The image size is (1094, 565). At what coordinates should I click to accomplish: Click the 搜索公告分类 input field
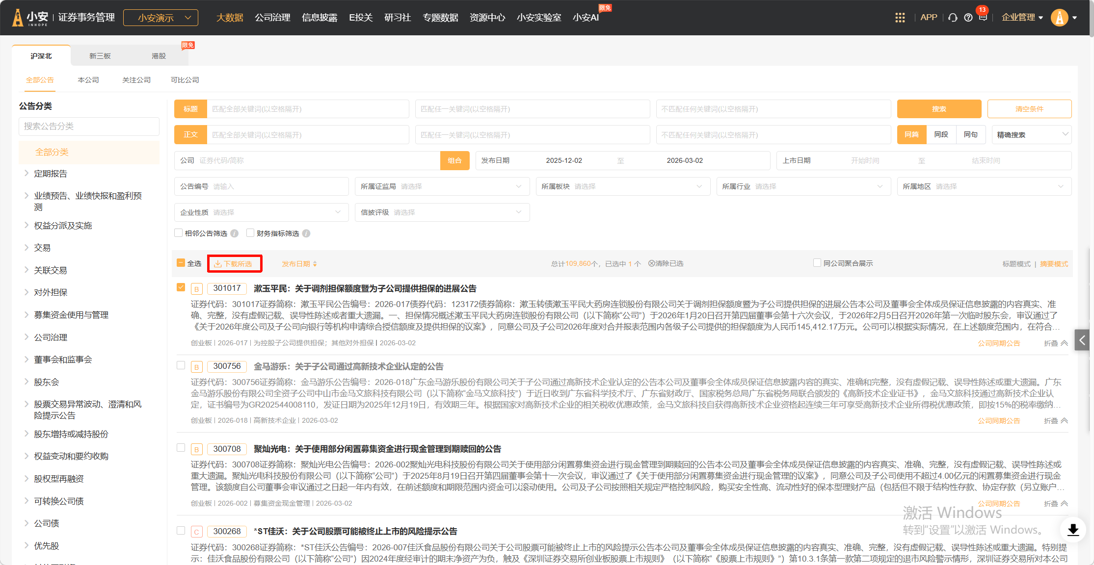(x=89, y=126)
